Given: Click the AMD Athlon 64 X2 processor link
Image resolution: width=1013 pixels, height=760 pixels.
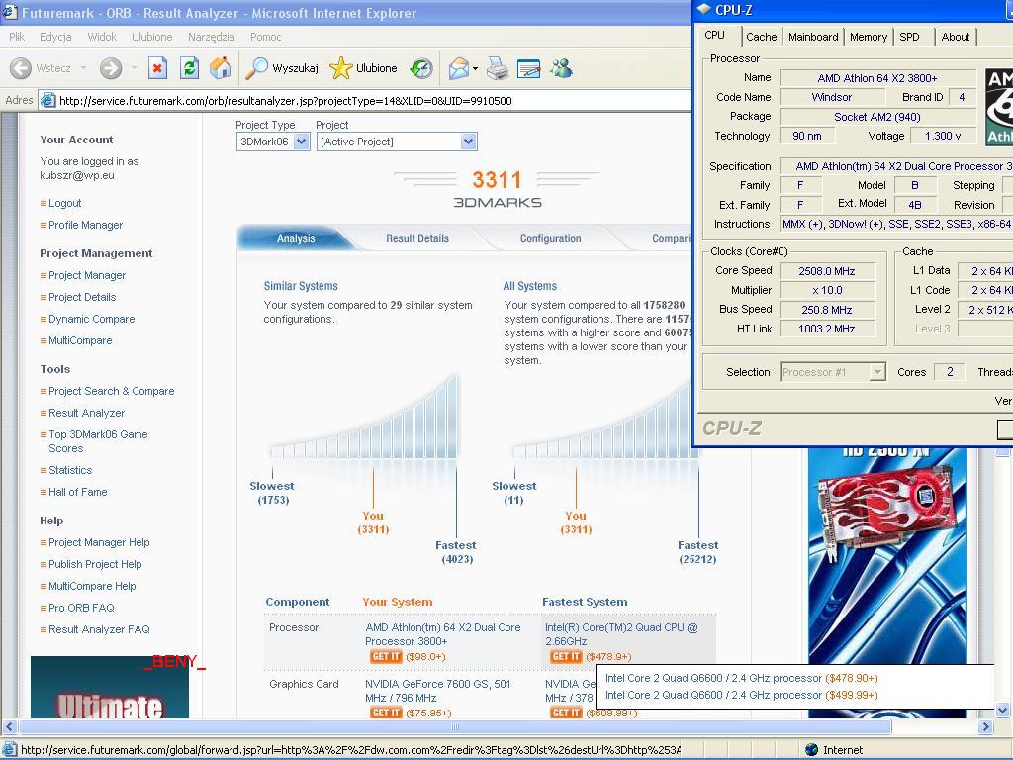Looking at the screenshot, I should pyautogui.click(x=442, y=634).
